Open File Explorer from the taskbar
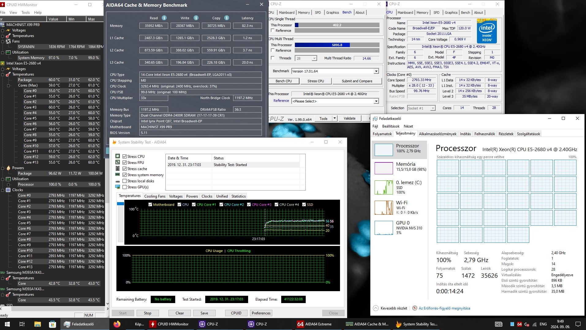This screenshot has width=586, height=330. pyautogui.click(x=37, y=324)
